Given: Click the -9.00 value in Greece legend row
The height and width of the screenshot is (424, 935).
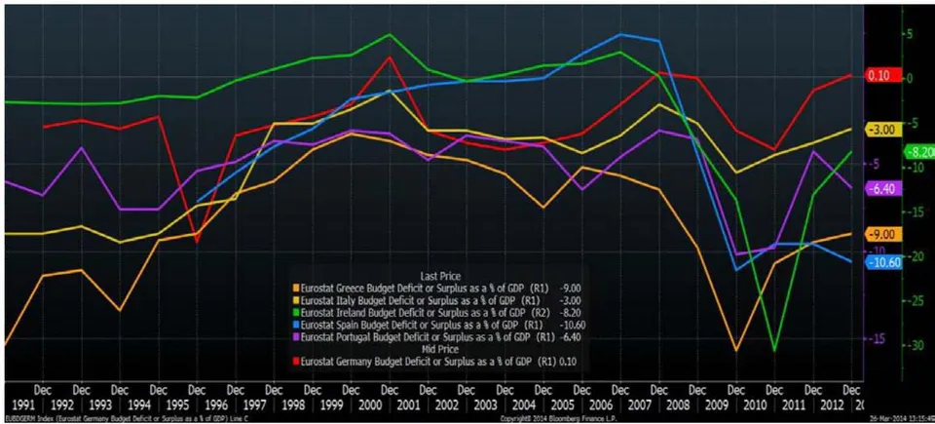Looking at the screenshot, I should click(571, 288).
